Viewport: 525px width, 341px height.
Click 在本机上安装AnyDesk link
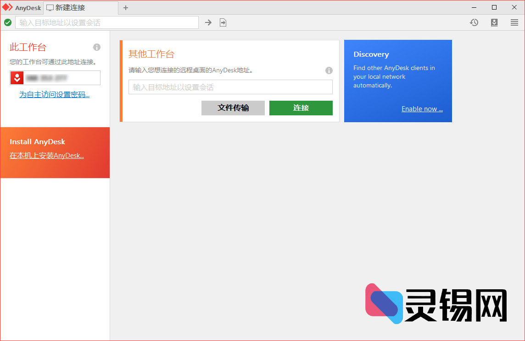pos(47,155)
